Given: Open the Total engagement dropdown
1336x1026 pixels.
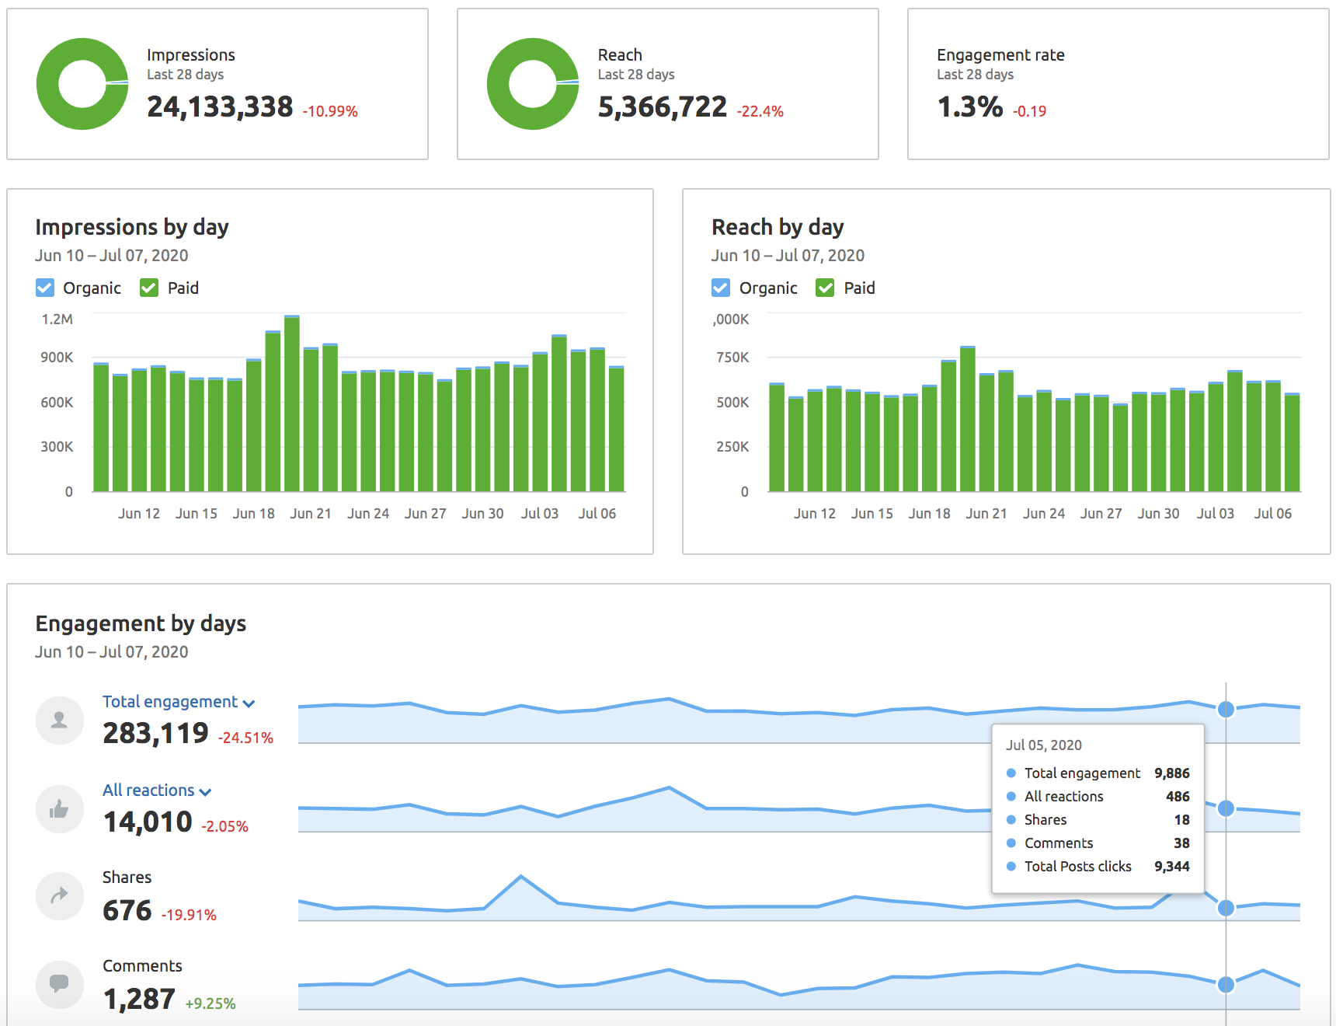Looking at the screenshot, I should [179, 702].
